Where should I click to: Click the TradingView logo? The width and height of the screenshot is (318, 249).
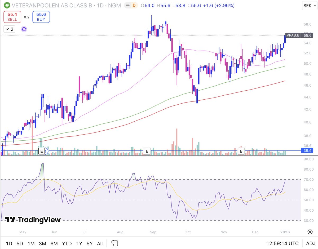tap(33, 220)
